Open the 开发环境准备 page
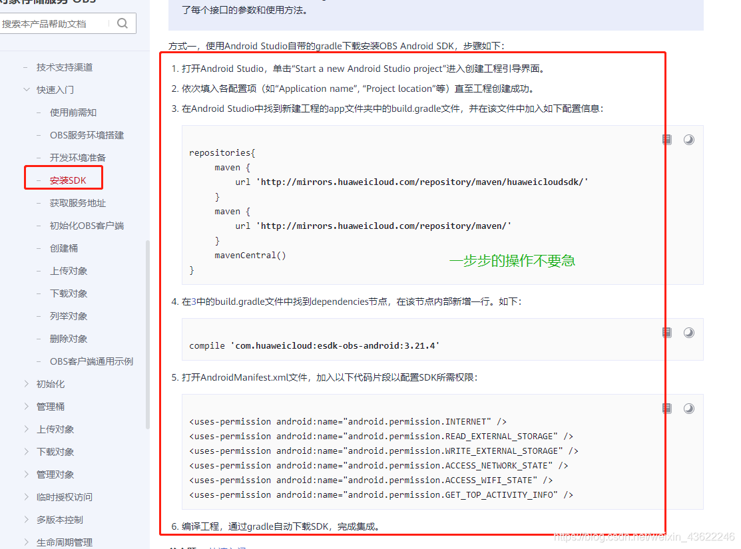741x549 pixels. (77, 158)
